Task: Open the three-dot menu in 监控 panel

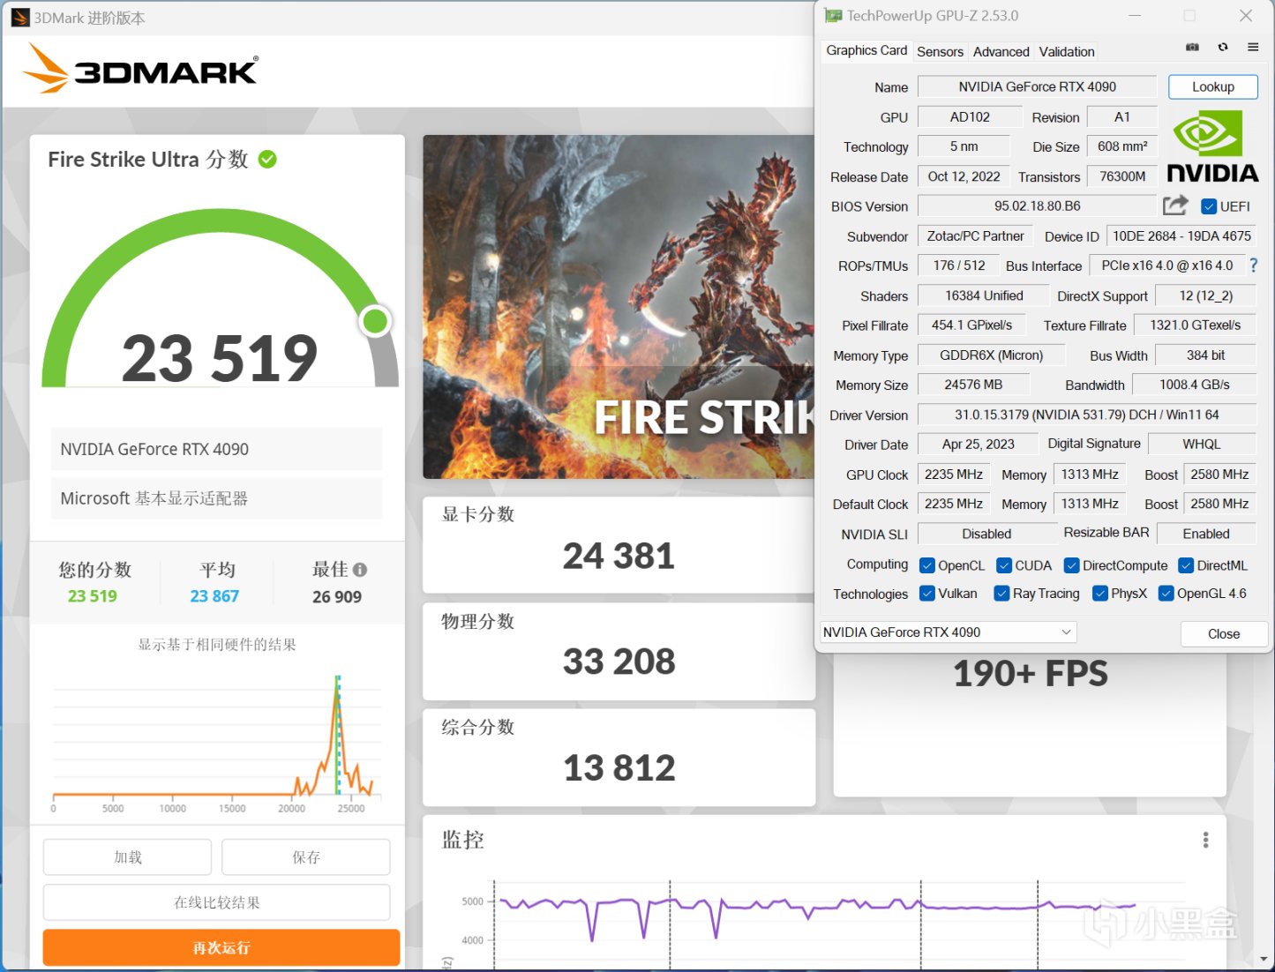Action: pos(1205,840)
